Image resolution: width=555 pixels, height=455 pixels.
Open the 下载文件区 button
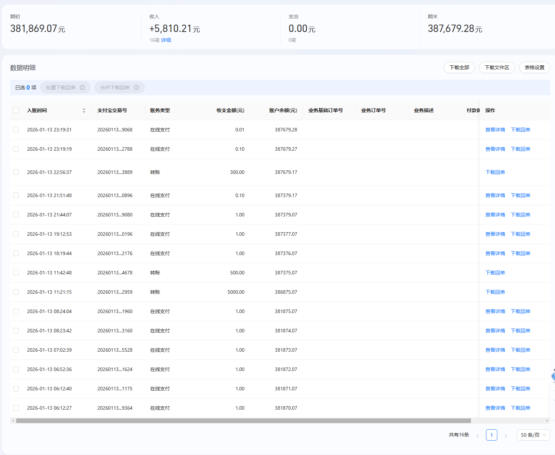[x=497, y=67]
